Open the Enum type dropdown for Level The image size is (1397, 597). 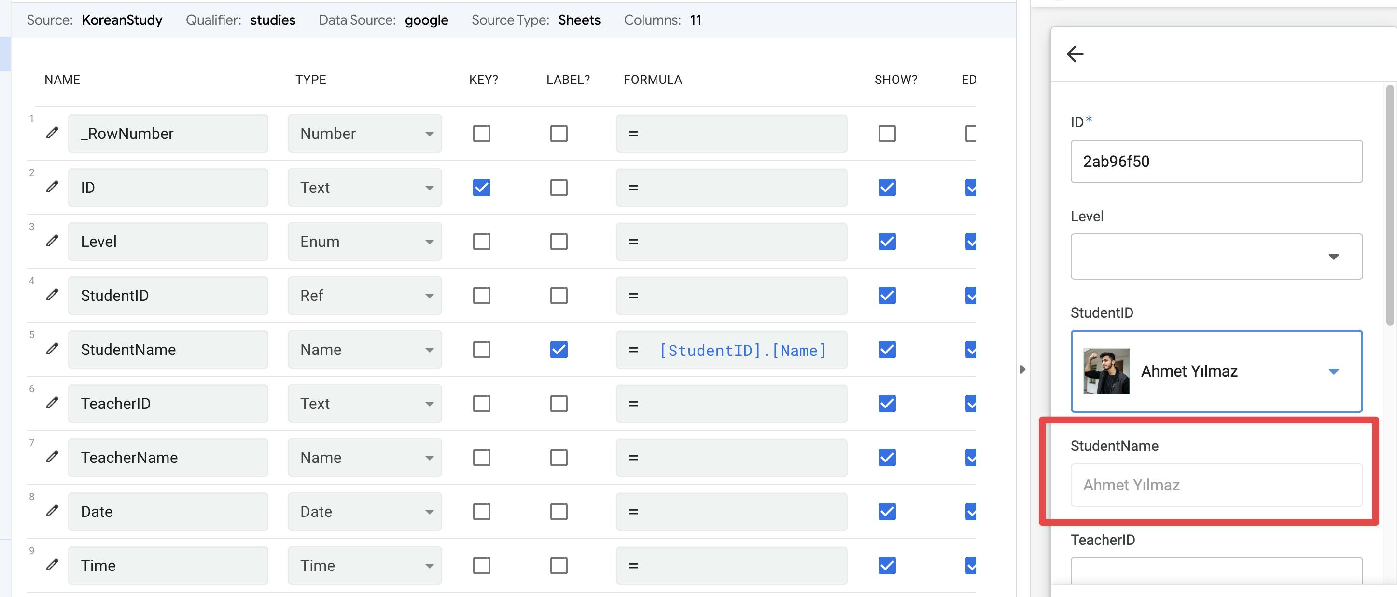pyautogui.click(x=364, y=242)
